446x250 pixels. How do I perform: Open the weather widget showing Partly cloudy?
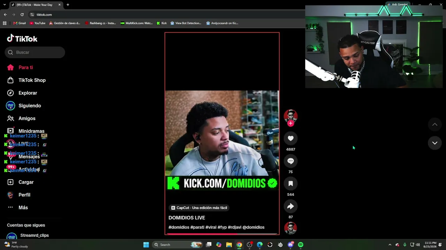pyautogui.click(x=16, y=245)
